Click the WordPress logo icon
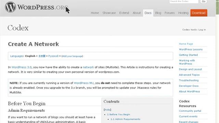 click(x=11, y=7)
